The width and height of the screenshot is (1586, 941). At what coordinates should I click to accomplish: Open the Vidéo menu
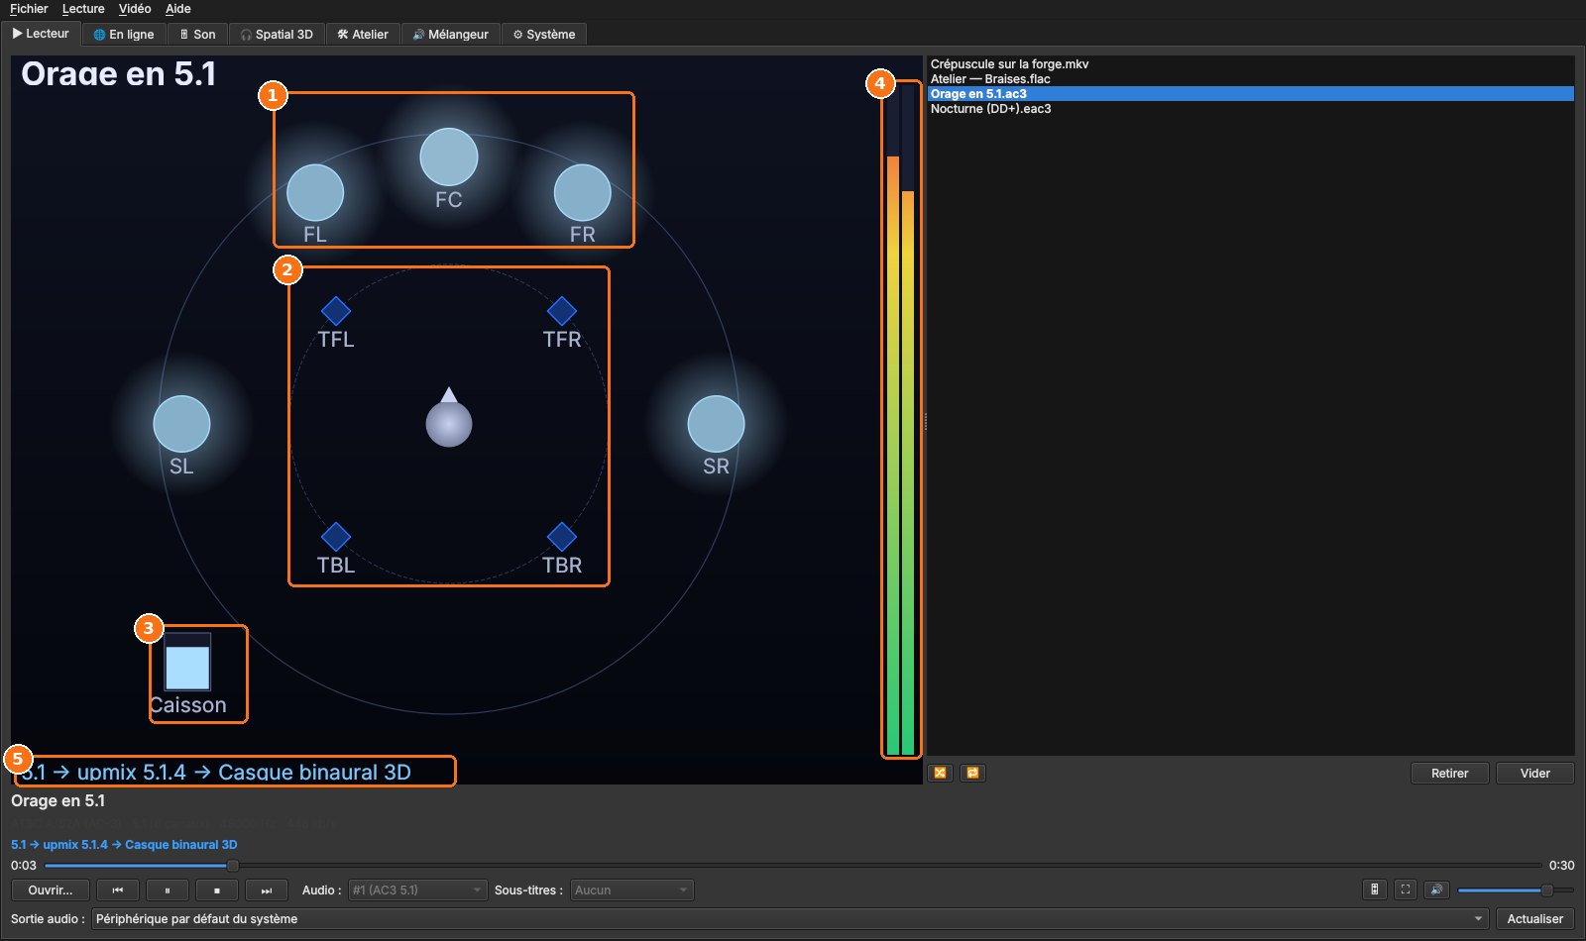tap(135, 9)
